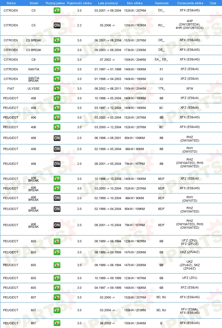Screen dimensions: 222x328
Task: Click the petrol icon for Peugeot 605 10.1989 -> 09.1999
Action: point(57,278)
